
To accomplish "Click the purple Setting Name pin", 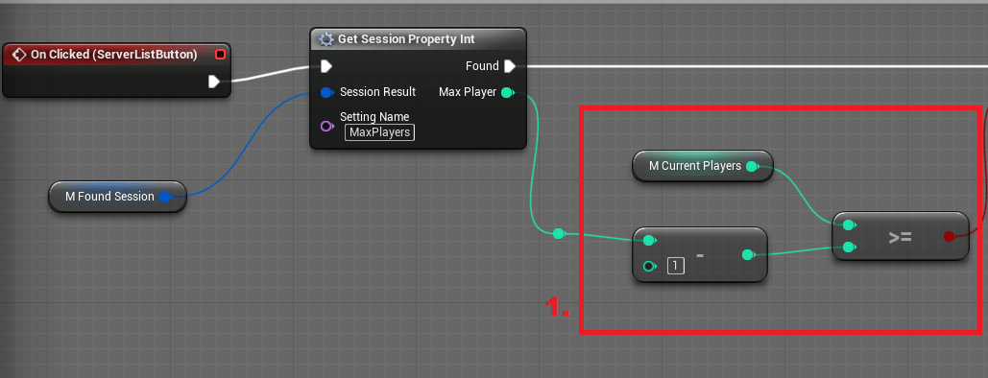I will click(326, 126).
